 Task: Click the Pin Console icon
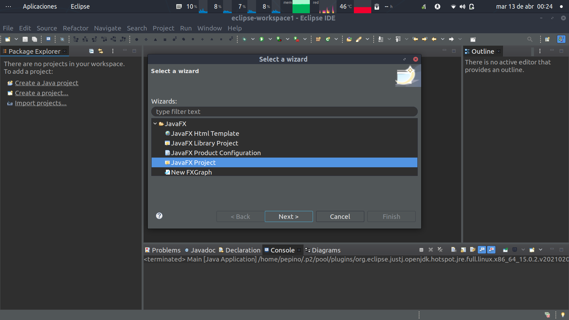[505, 250]
